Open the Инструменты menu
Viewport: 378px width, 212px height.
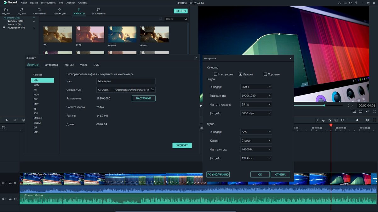click(x=49, y=3)
